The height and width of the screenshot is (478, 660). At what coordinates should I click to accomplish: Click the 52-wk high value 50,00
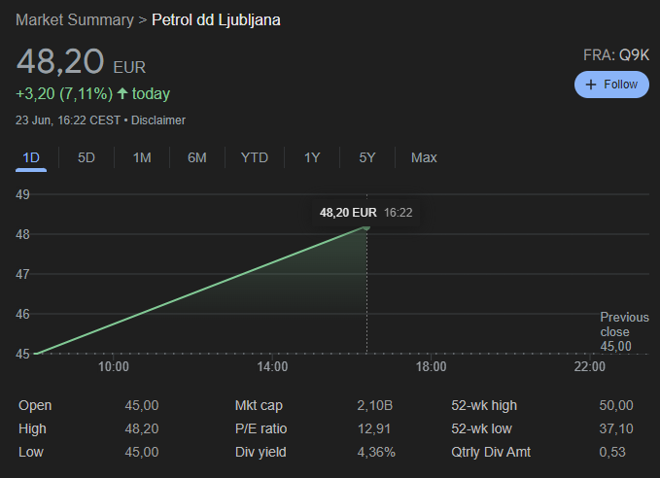tap(616, 406)
